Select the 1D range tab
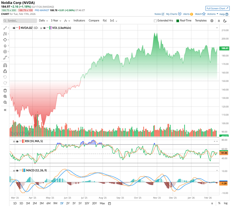Screen dimensions: 232x208 (x=15, y=203)
